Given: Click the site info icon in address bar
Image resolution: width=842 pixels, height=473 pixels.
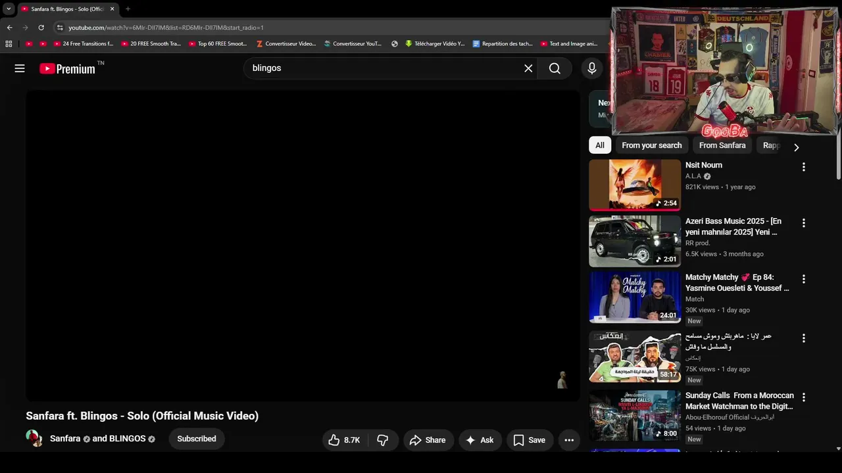Looking at the screenshot, I should coord(60,28).
